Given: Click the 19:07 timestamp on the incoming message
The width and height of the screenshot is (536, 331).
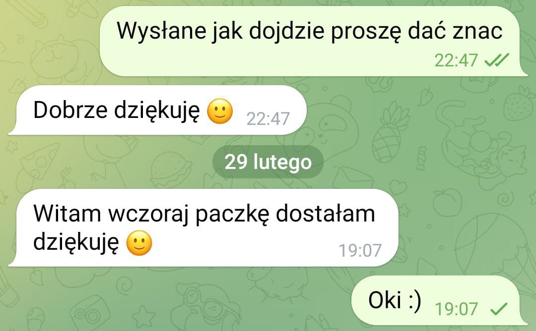Looking at the screenshot, I should pos(360,250).
